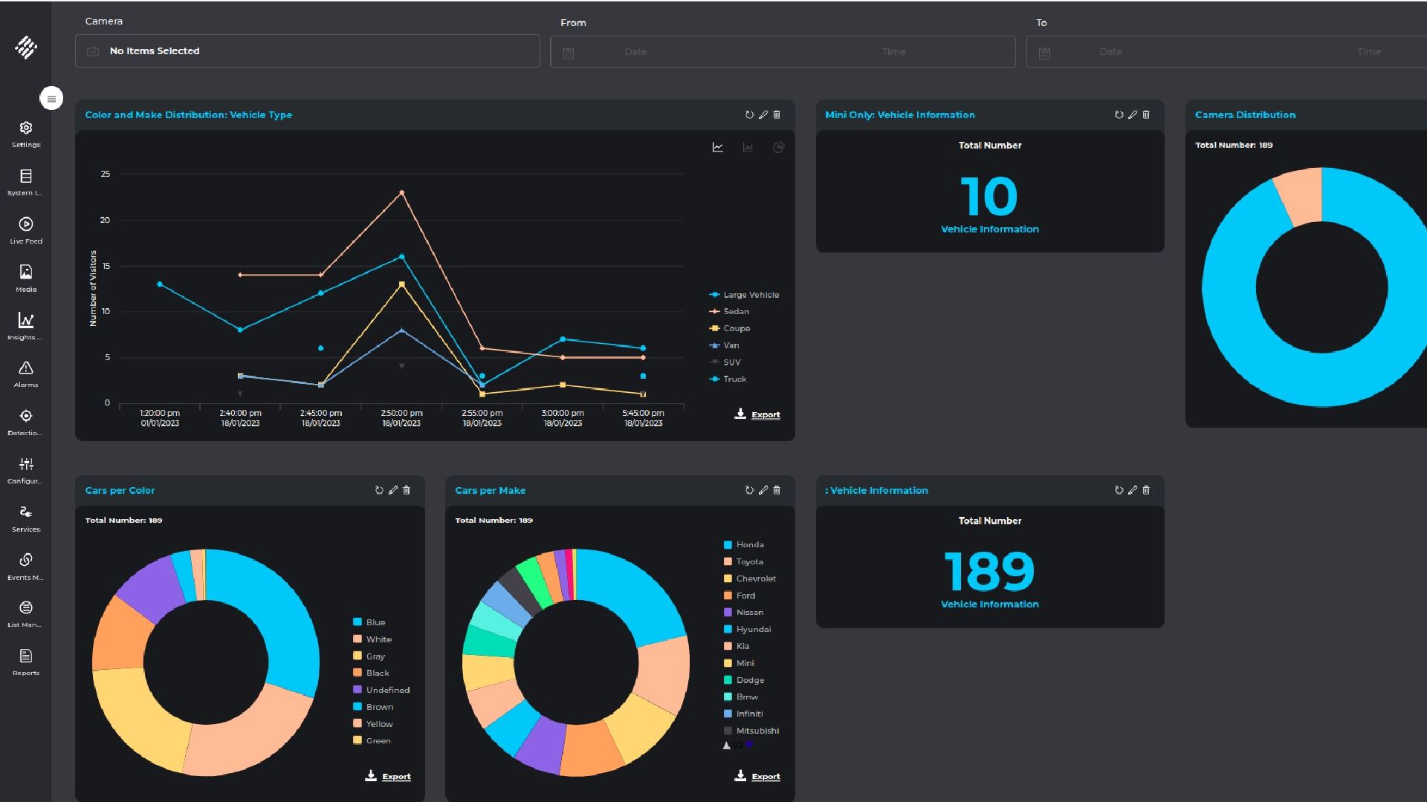Delete the Cars per Color widget
This screenshot has height=802, width=1427.
point(407,490)
